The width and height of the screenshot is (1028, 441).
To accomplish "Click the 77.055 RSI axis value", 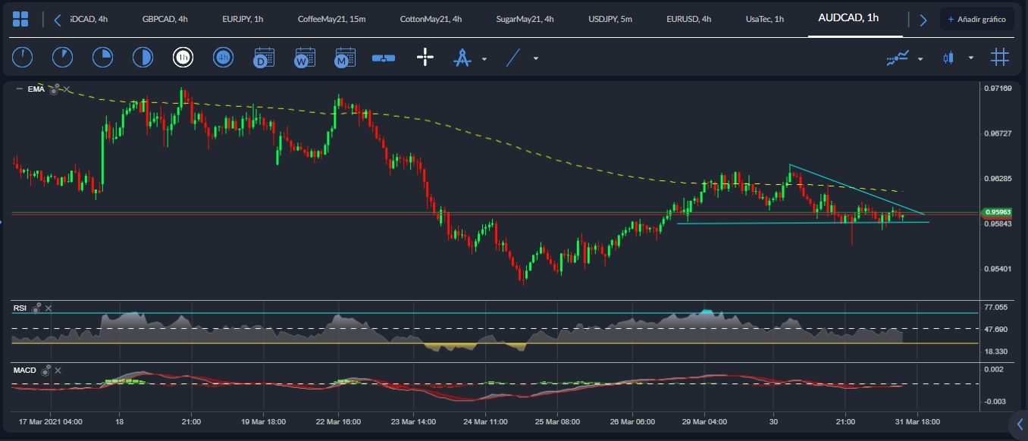I will (x=995, y=307).
